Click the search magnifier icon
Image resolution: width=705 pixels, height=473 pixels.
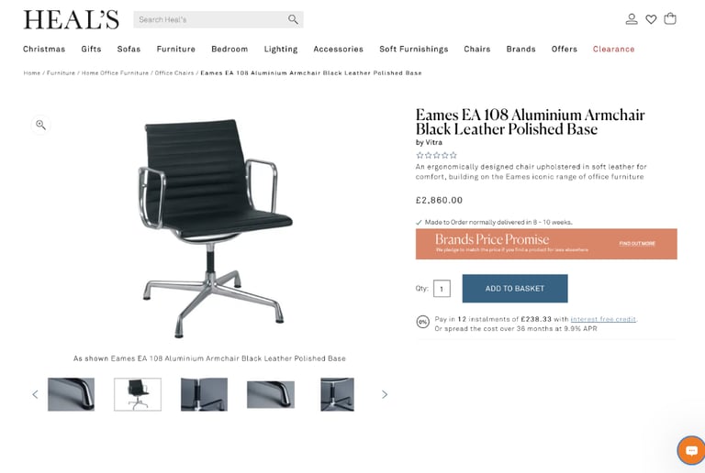tap(293, 19)
